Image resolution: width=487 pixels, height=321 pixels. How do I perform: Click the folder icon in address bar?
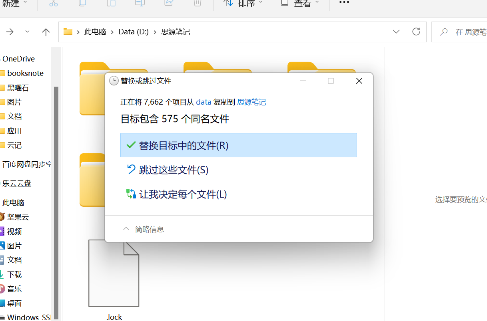(68, 32)
